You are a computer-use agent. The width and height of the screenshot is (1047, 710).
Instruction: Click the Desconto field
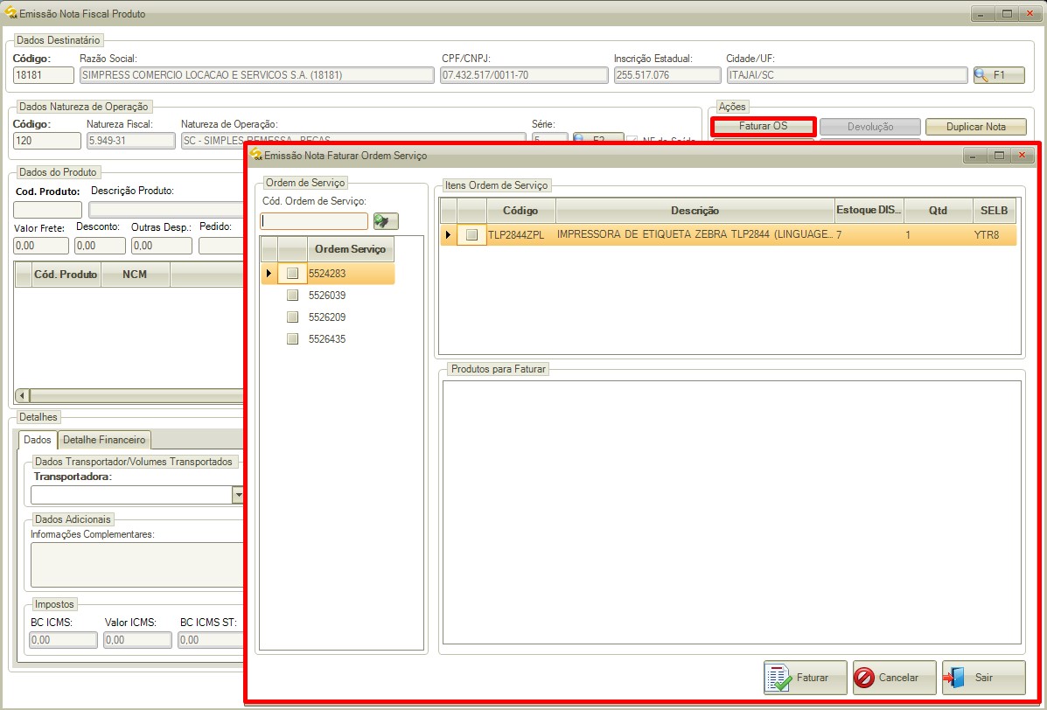point(101,246)
